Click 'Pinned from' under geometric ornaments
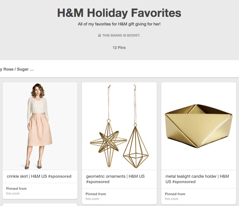The height and width of the screenshot is (206, 239). 96,194
